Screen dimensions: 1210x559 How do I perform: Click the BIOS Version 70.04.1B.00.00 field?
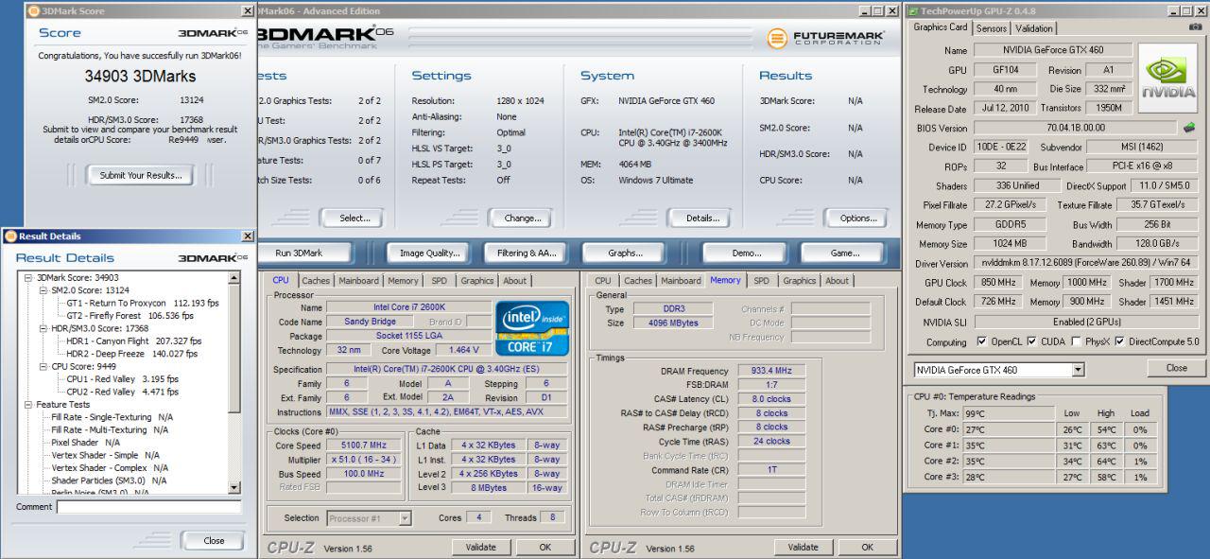click(1075, 128)
